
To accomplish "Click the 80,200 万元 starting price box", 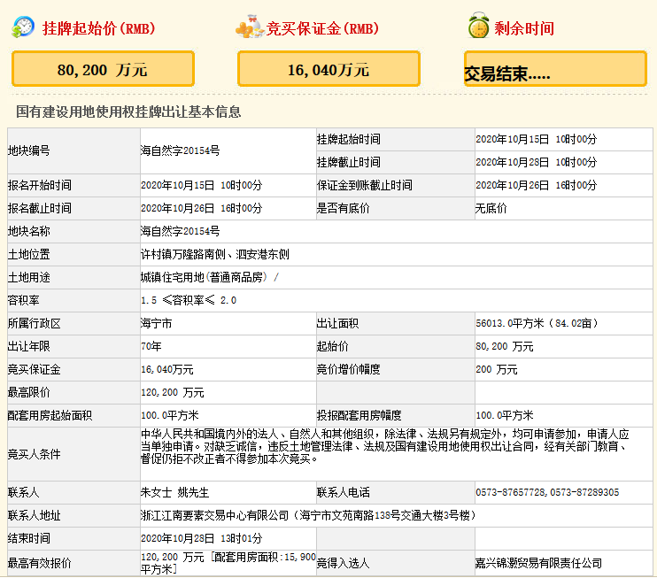I will pyautogui.click(x=102, y=69).
